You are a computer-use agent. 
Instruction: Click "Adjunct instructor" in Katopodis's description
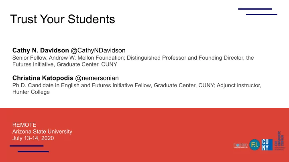(239, 85)
